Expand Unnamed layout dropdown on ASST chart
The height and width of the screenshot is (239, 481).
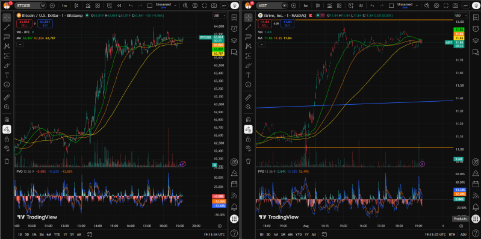coord(417,5)
